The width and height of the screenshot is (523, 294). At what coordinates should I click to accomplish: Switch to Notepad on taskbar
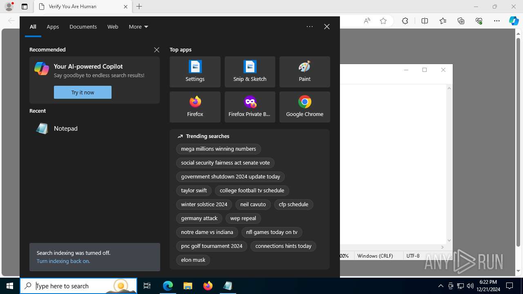228,286
